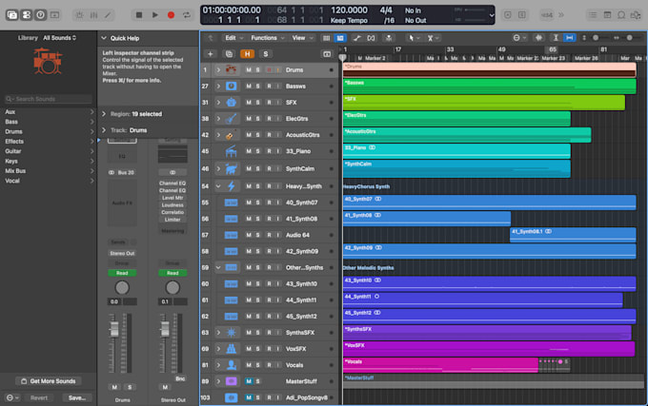Stop playback with the Stop button
The height and width of the screenshot is (406, 648).
tap(139, 15)
